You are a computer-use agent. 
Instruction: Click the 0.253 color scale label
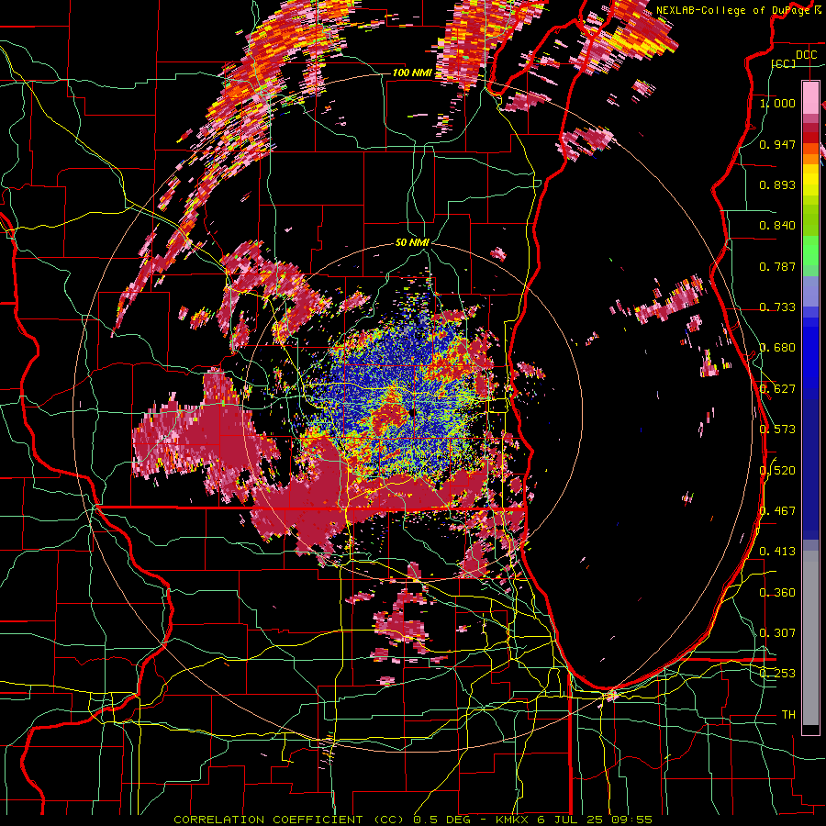[777, 674]
